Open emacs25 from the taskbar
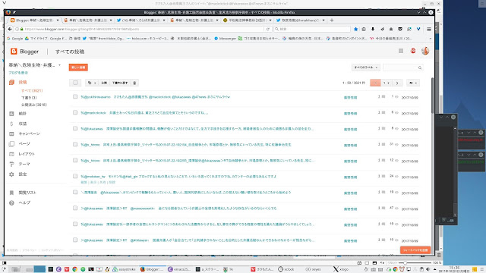The image size is (486, 273). (x=179, y=269)
